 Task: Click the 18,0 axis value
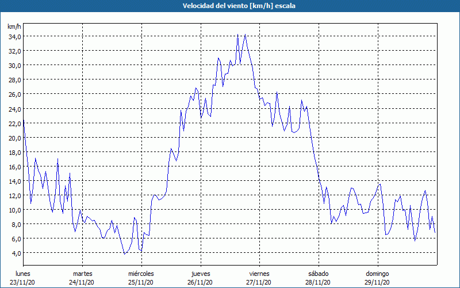pos(15,152)
